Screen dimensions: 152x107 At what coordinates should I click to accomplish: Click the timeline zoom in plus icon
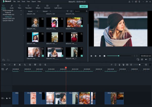pos(146,65)
